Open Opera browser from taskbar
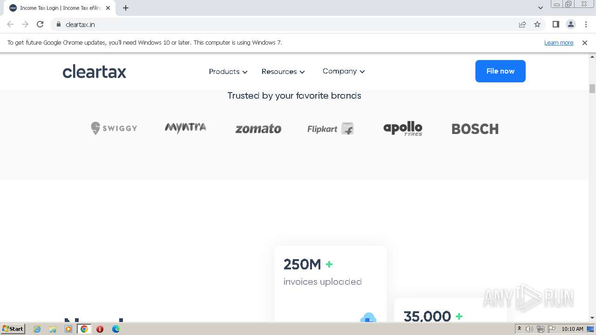The image size is (596, 335). (100, 329)
